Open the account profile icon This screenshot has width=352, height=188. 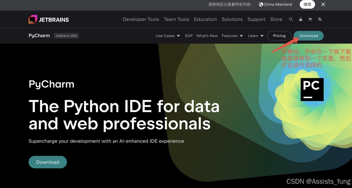coord(301,19)
